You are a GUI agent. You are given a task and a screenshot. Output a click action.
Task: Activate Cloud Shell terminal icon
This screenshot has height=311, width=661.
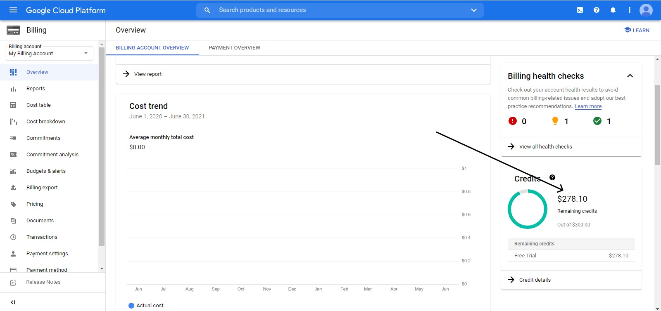click(580, 10)
